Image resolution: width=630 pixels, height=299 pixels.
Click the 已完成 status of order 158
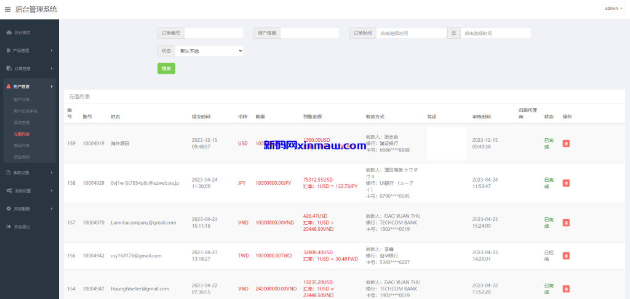[548, 183]
